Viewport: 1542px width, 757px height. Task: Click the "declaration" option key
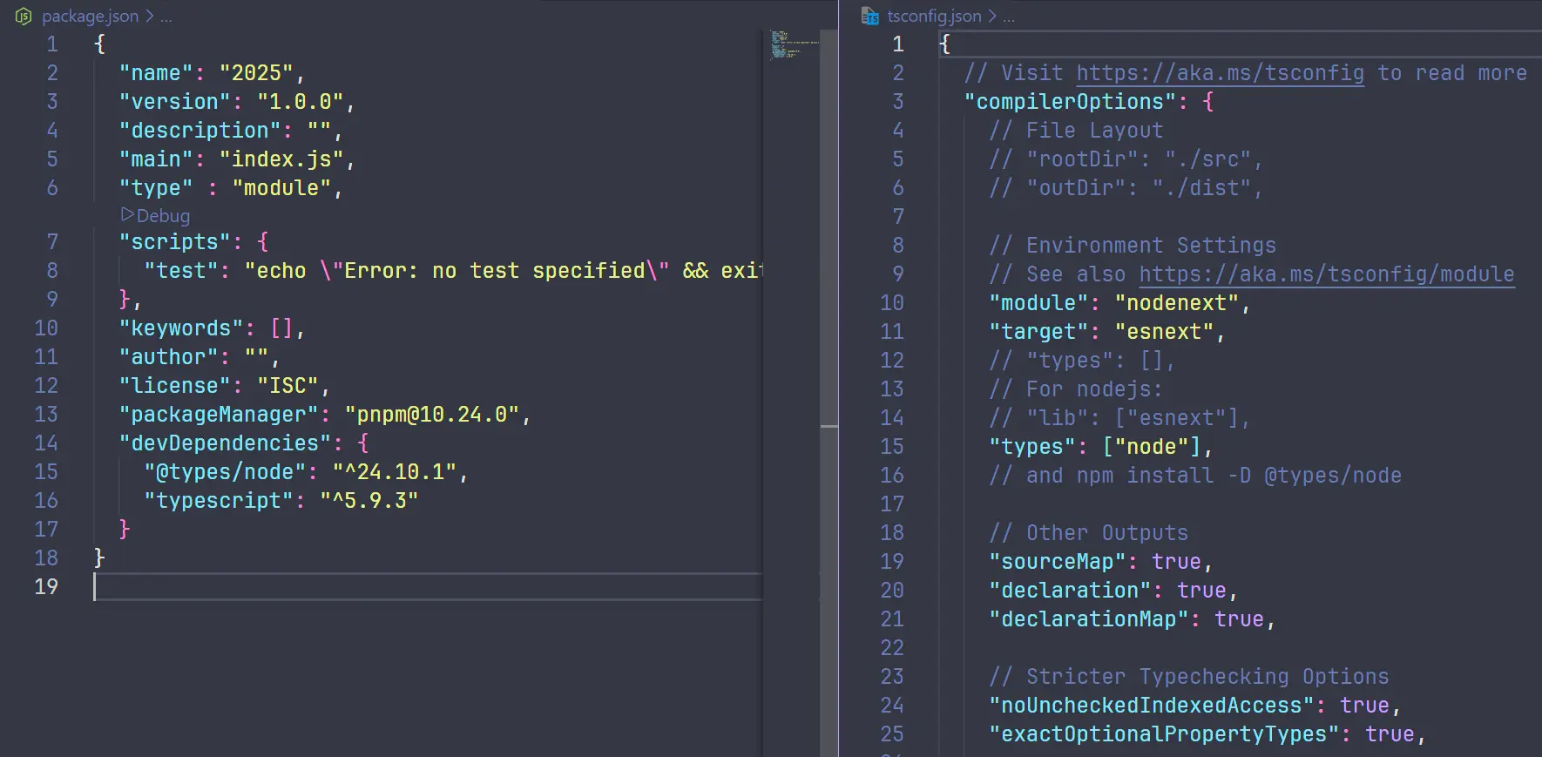point(1070,591)
